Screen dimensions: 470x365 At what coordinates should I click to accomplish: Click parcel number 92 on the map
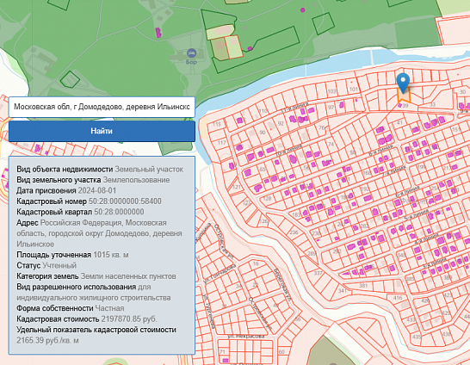(281, 123)
